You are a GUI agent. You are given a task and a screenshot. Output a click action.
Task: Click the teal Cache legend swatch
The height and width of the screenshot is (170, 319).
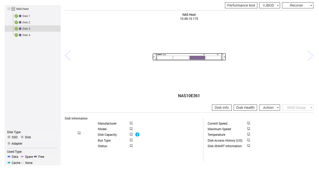(9, 163)
